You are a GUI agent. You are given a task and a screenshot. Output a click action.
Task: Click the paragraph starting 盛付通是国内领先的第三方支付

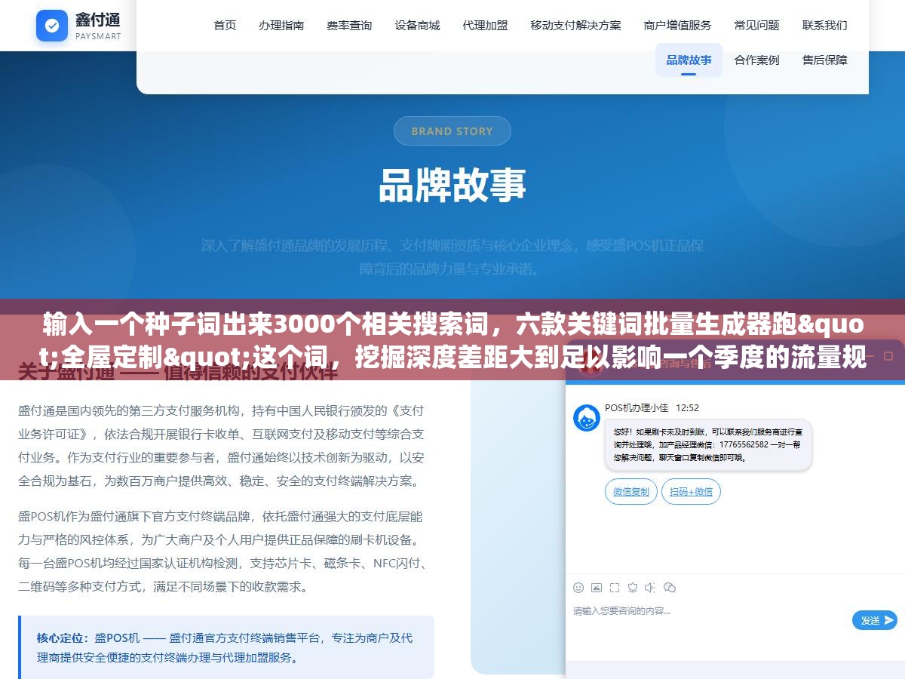(x=221, y=446)
